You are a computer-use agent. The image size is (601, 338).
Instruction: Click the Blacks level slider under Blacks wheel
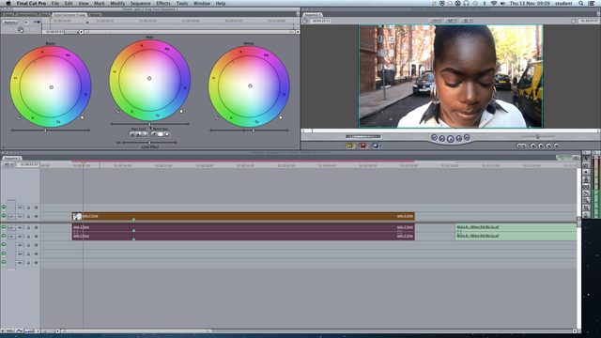tap(50, 131)
